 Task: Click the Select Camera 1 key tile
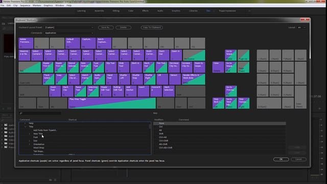pyautogui.click(x=37, y=55)
